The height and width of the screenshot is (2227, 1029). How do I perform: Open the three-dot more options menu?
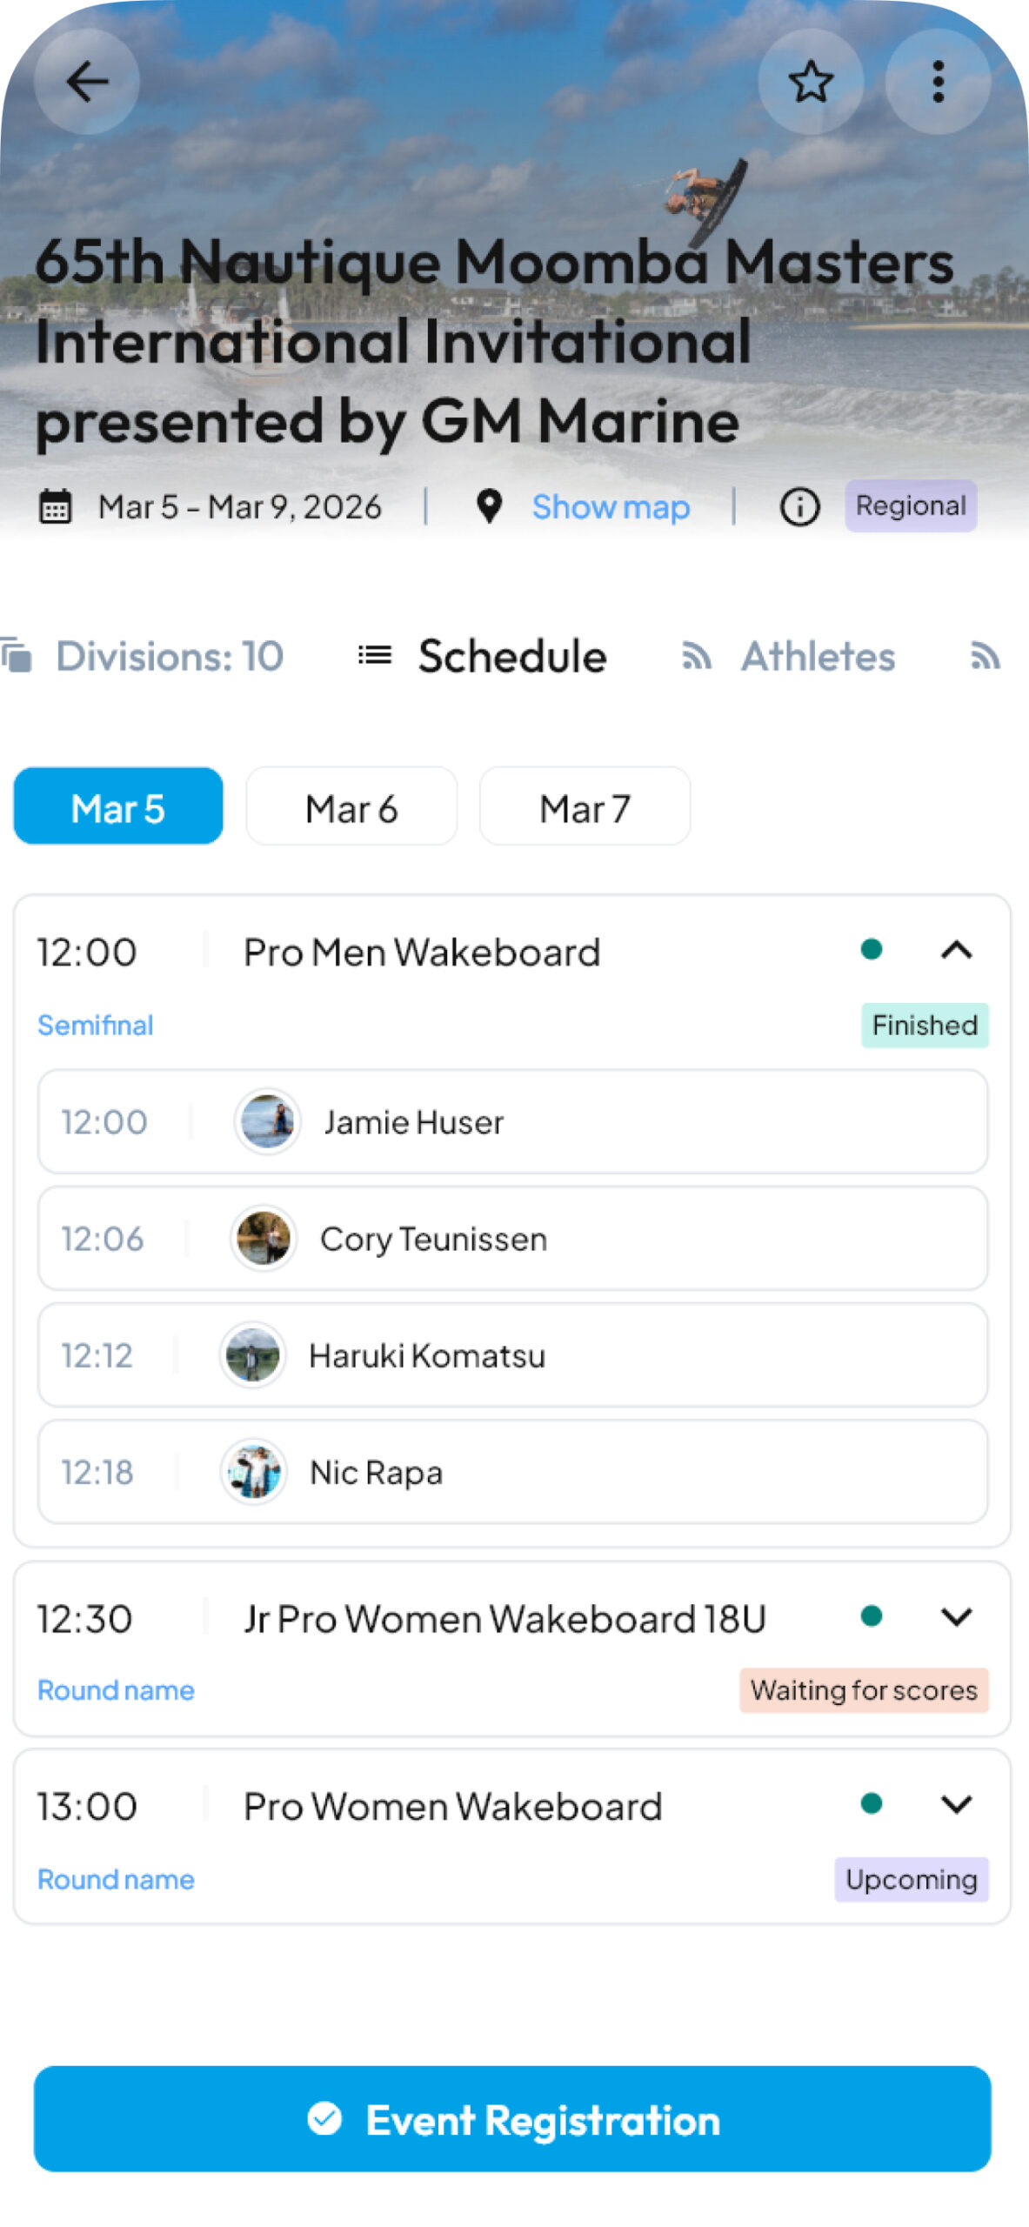937,82
